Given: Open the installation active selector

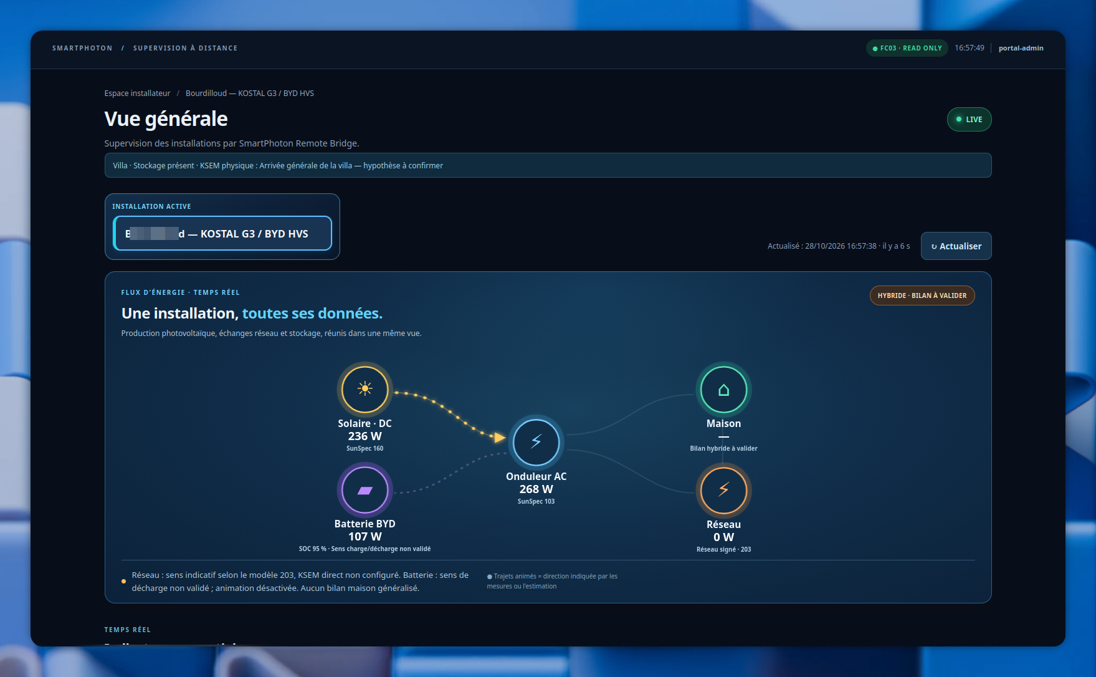Looking at the screenshot, I should pos(222,233).
